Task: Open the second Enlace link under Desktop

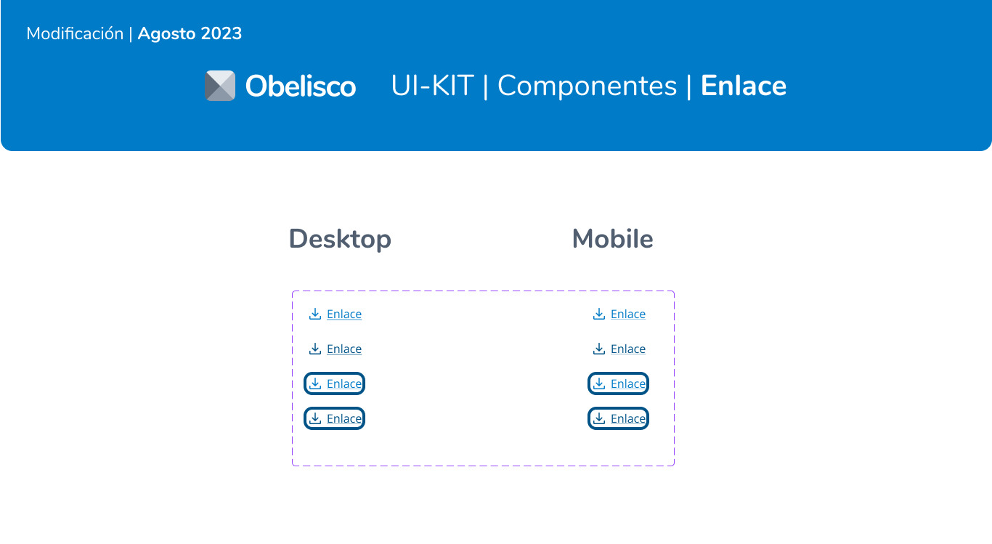Action: coord(344,349)
